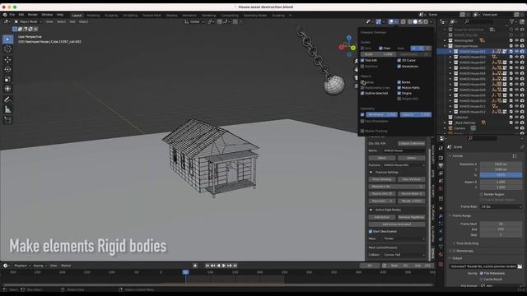Select the Add Cube tool
Screen dimensions: 527x296
[7, 120]
